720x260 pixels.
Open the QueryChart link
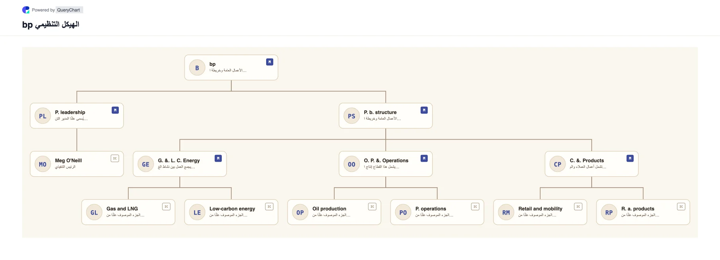click(x=69, y=10)
